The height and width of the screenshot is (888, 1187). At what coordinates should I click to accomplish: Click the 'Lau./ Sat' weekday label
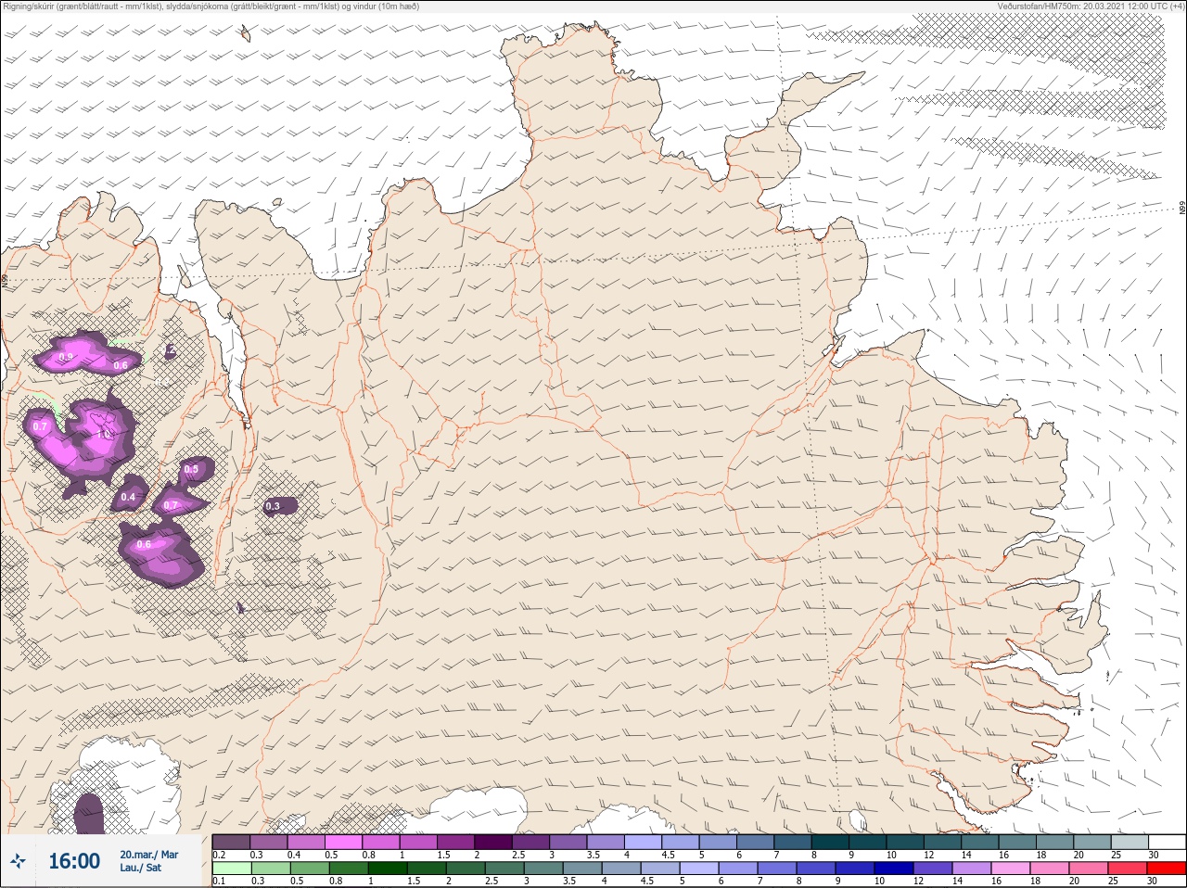point(140,869)
